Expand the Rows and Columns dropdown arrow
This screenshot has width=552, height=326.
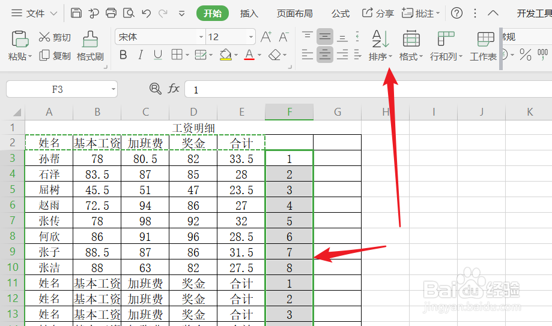pyautogui.click(x=461, y=56)
